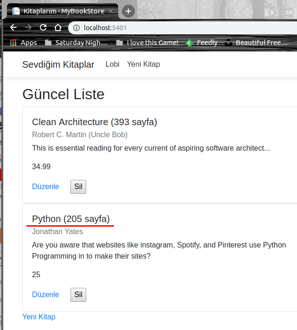This screenshot has height=330, width=297.
Task: Edit the Python book via Düzenle
Action: point(45,294)
